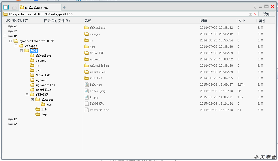Sort by 大小 column header

[241, 20]
